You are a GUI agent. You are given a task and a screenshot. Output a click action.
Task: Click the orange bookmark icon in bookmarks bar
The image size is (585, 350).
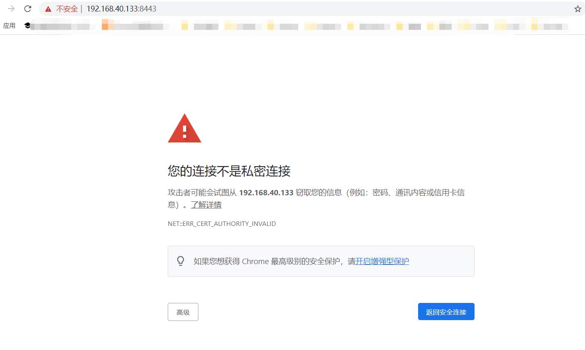coord(105,26)
